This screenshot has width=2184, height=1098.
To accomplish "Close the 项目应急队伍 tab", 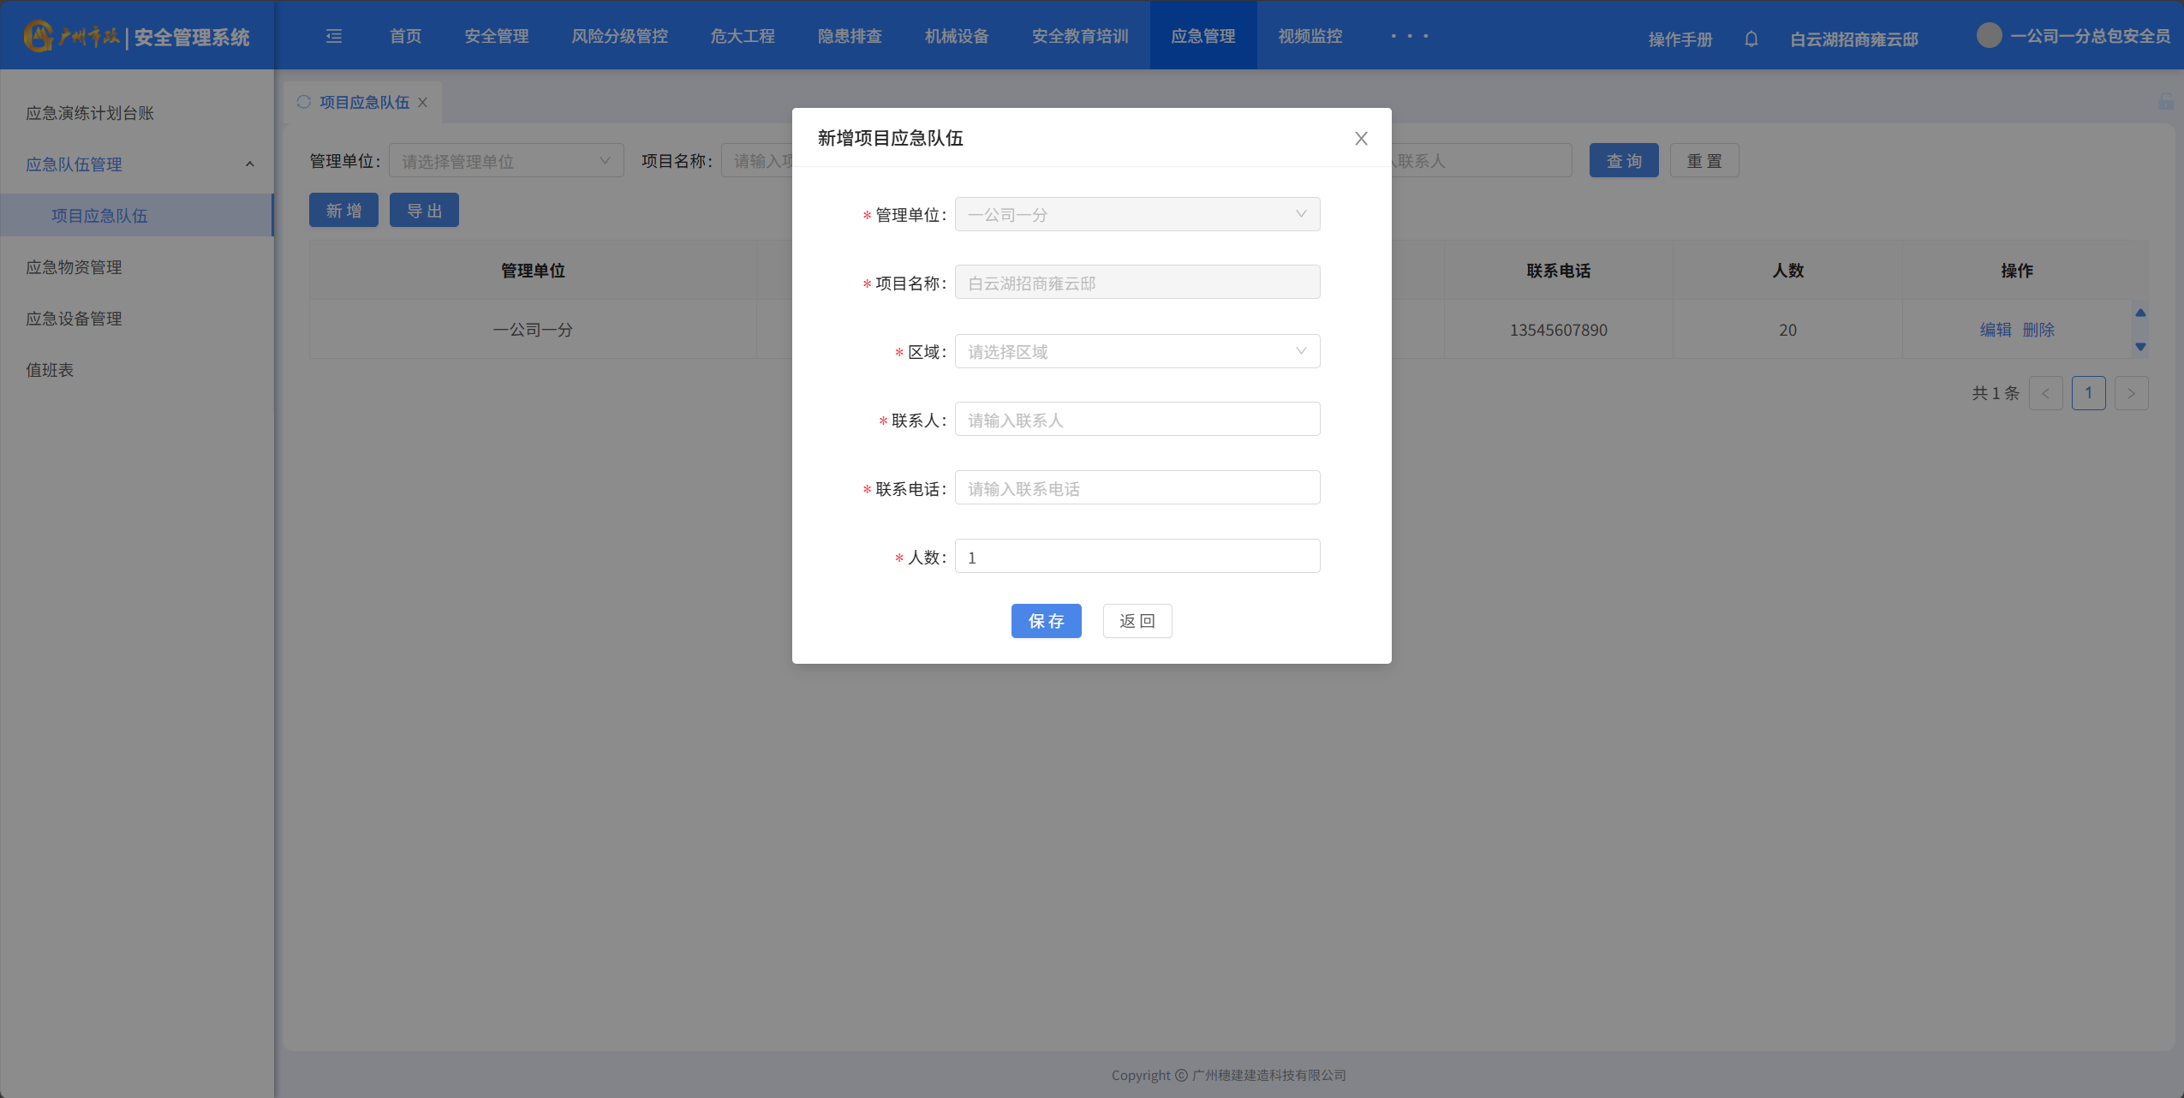I will 423,103.
